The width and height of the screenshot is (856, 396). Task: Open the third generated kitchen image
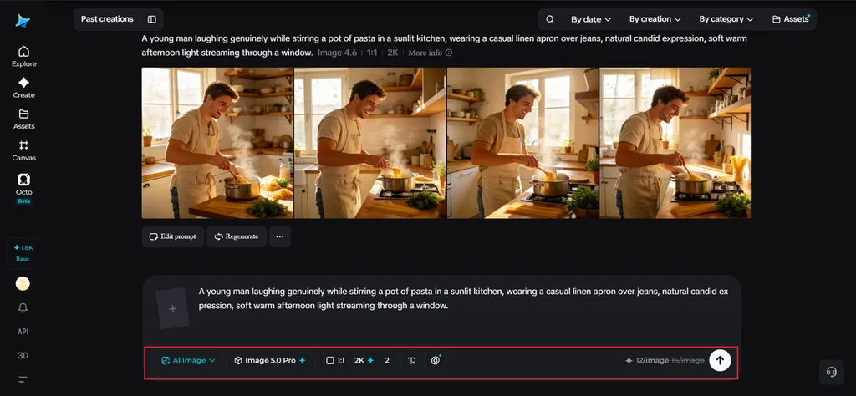tap(523, 143)
